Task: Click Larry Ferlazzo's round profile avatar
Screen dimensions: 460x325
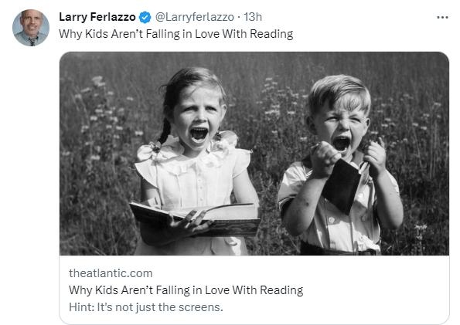Action: tap(31, 28)
